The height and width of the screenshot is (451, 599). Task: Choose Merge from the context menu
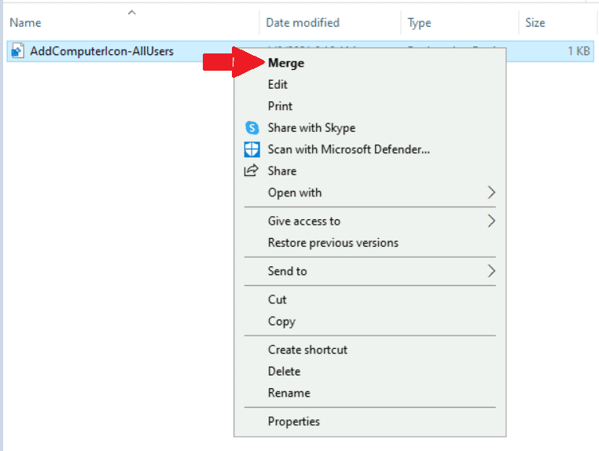point(285,63)
